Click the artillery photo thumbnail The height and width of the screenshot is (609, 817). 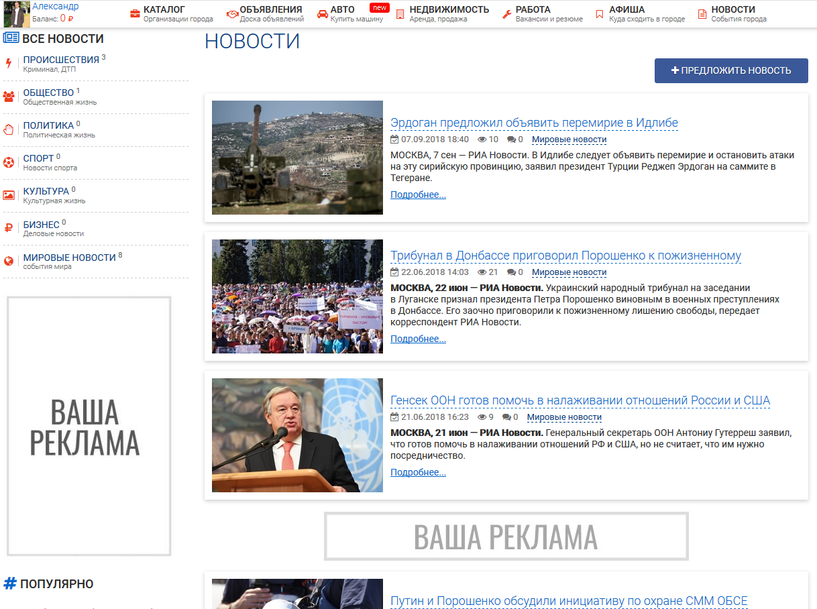click(297, 158)
